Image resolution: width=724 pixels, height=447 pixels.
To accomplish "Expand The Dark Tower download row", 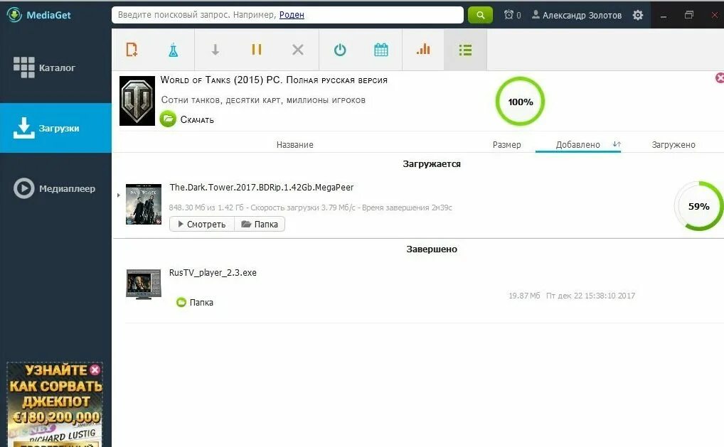I will point(119,195).
